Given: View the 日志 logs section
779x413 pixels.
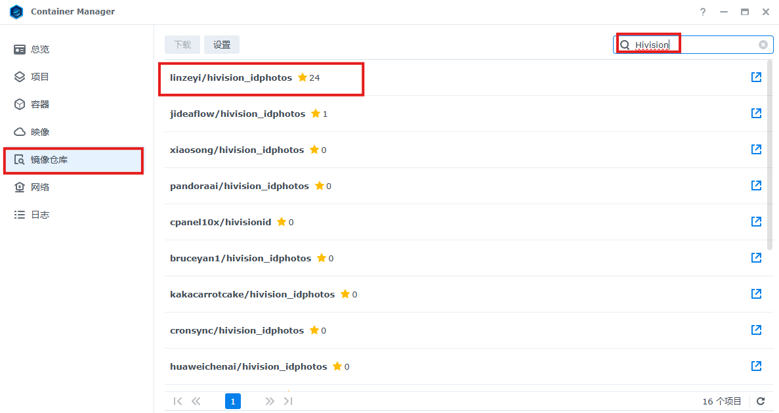Looking at the screenshot, I should pos(39,215).
